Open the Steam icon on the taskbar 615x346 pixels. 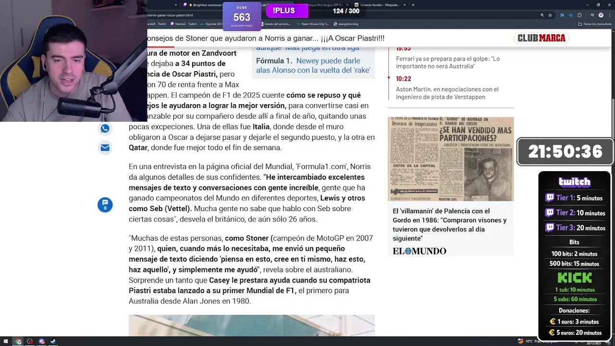(x=53, y=342)
